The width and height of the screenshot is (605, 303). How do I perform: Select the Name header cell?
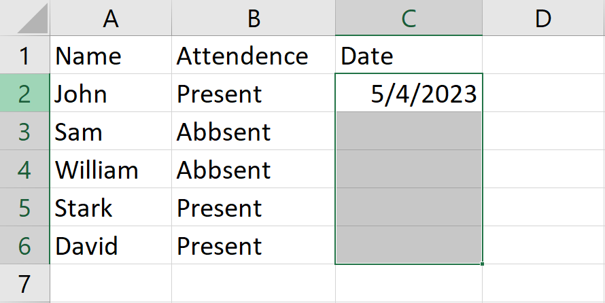(111, 55)
